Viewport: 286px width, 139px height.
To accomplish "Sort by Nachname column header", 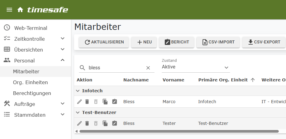I will [136, 80].
